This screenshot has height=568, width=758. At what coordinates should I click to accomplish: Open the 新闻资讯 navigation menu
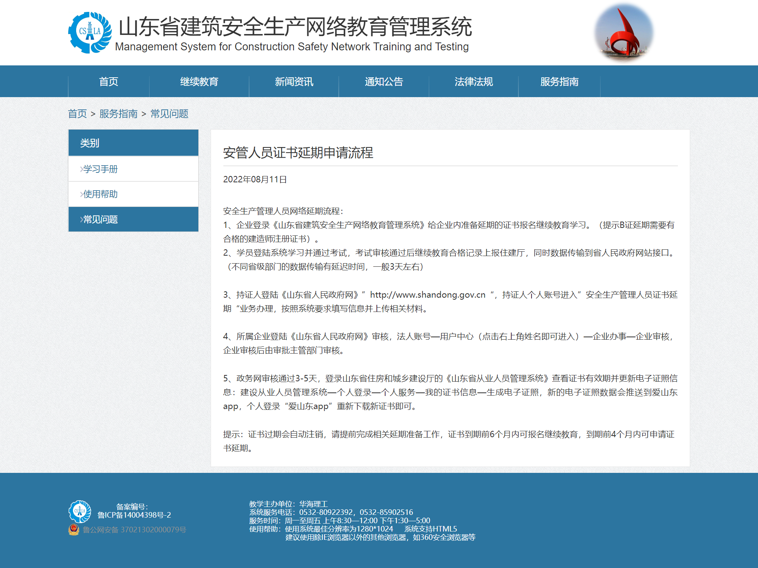tap(293, 82)
